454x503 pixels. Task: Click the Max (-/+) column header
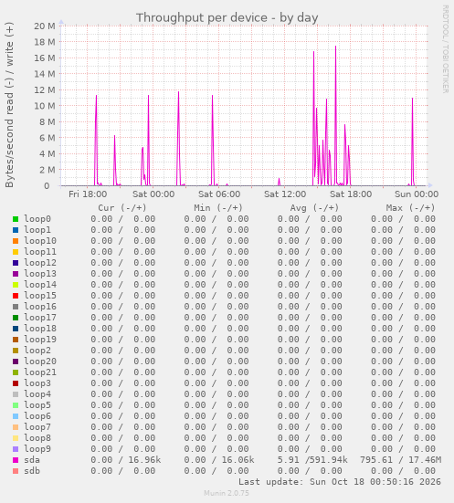(x=411, y=208)
